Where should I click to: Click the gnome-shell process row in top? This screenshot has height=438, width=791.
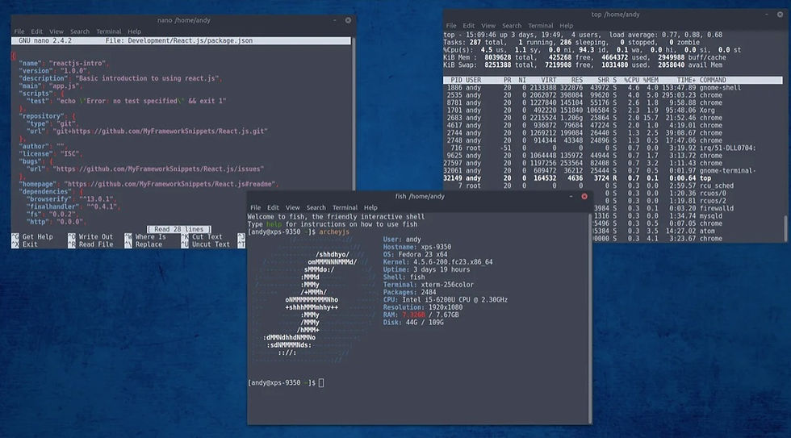pyautogui.click(x=613, y=88)
